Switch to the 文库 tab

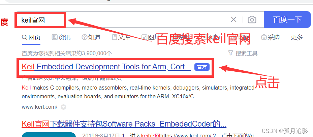(x=121, y=37)
